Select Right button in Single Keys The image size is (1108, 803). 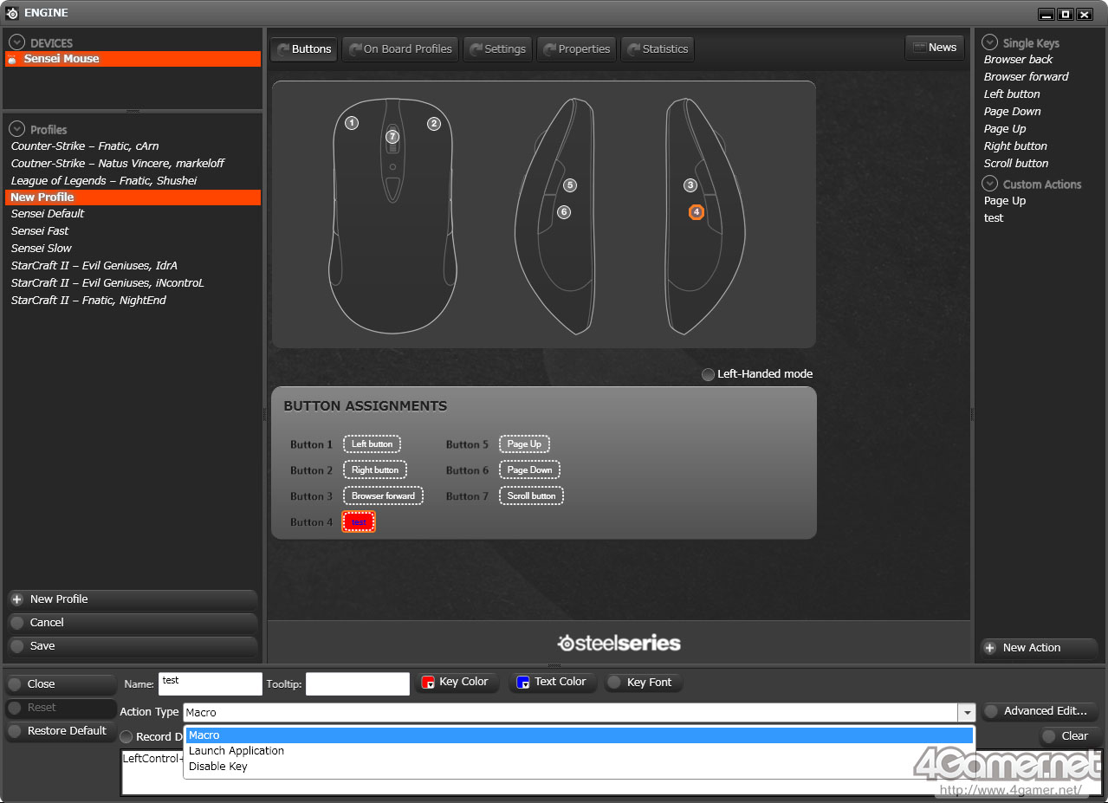(1015, 146)
